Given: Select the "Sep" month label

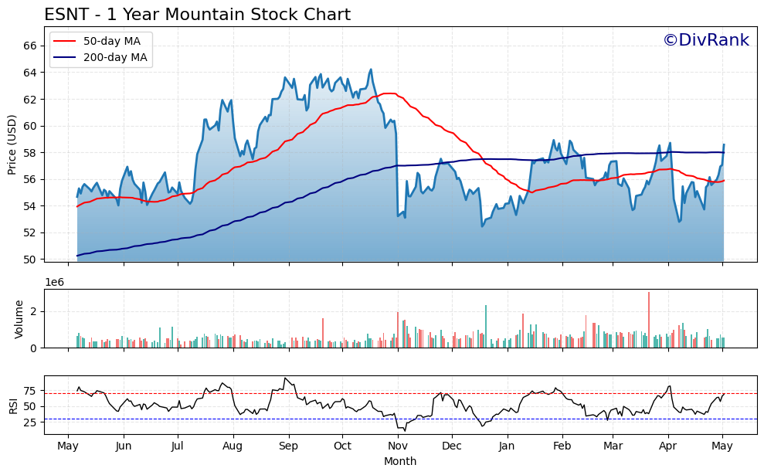Looking at the screenshot, I should (289, 446).
